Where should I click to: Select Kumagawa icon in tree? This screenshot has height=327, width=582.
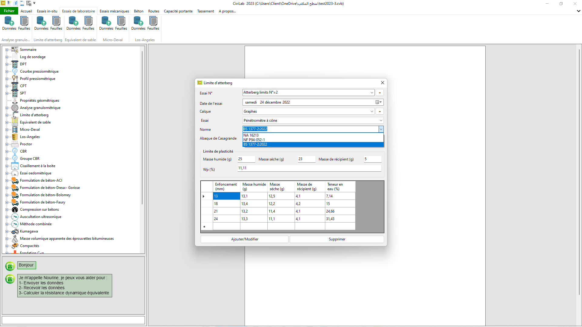[15, 231]
